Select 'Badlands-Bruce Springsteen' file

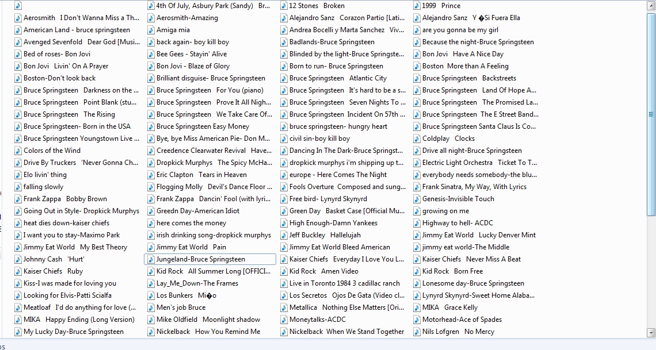pyautogui.click(x=332, y=42)
